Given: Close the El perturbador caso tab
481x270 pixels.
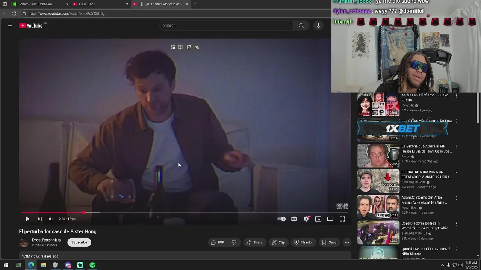Looking at the screenshot, I should pyautogui.click(x=187, y=4).
